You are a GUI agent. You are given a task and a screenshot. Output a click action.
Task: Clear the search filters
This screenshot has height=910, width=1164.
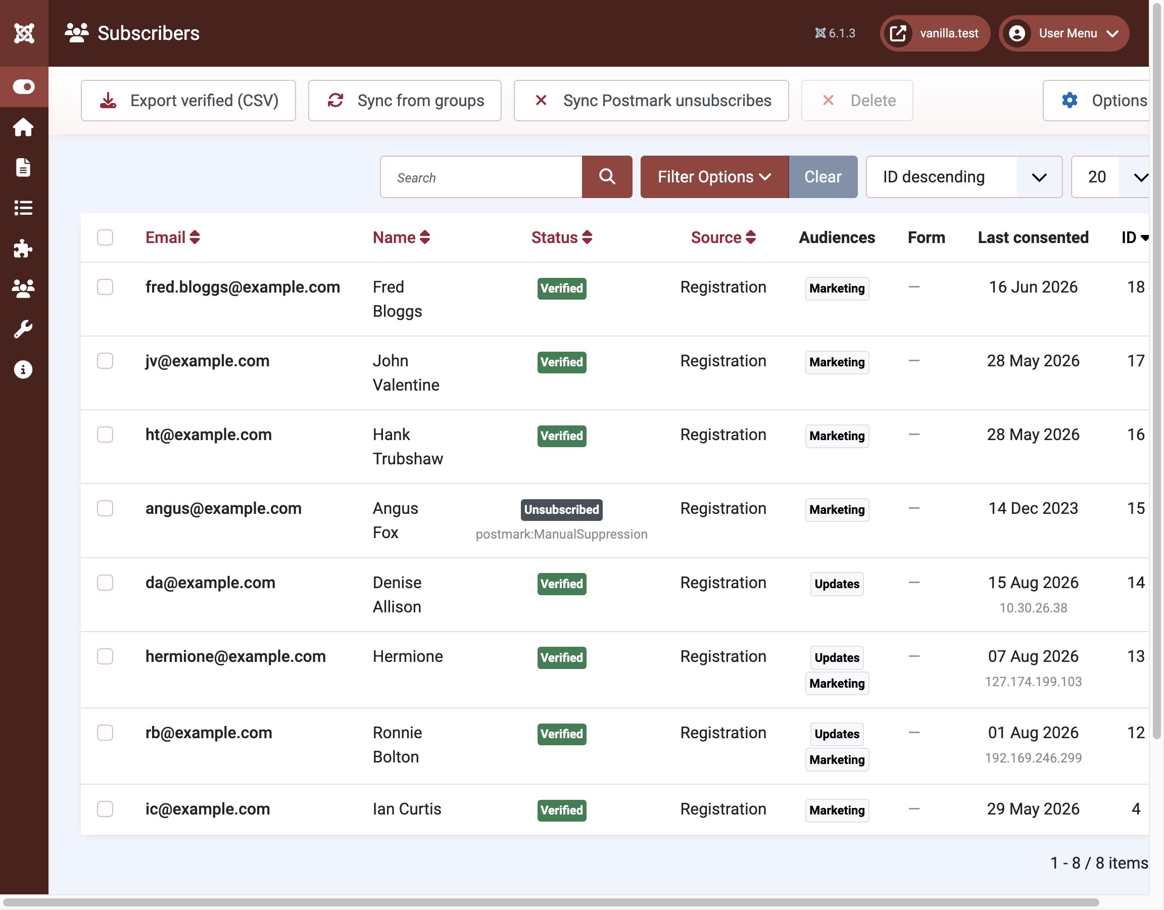pos(823,177)
